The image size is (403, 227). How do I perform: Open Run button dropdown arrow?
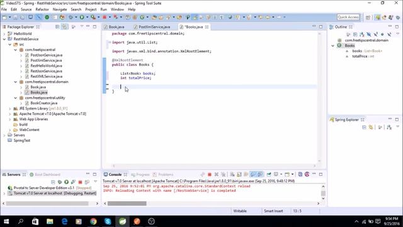click(87, 17)
